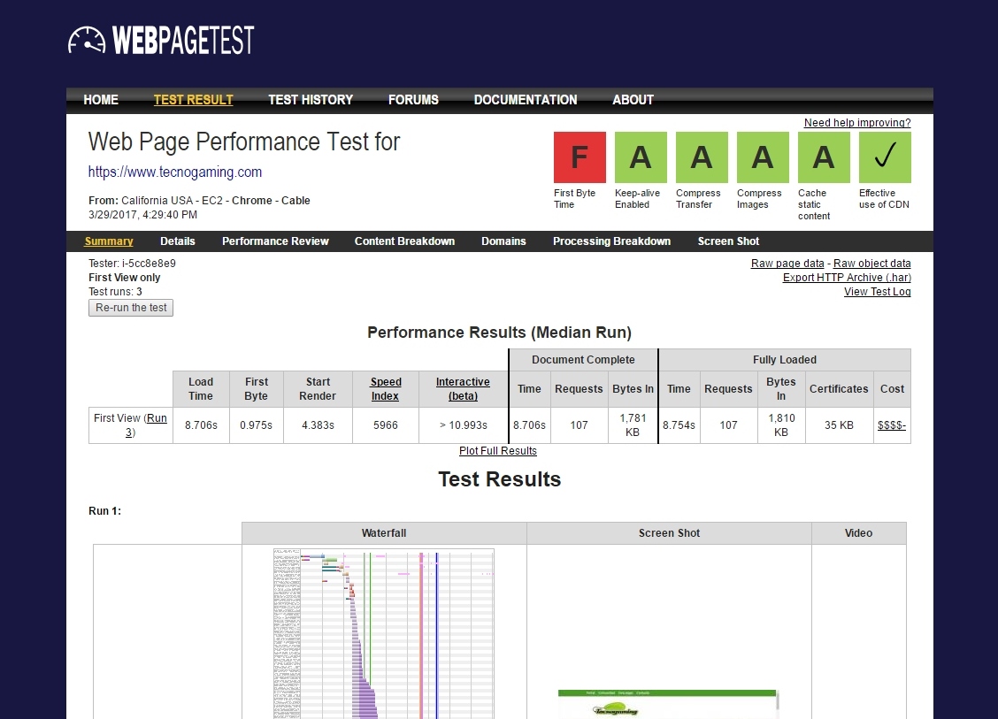The height and width of the screenshot is (719, 998).
Task: Open the Plot Full Results link
Action: [498, 451]
